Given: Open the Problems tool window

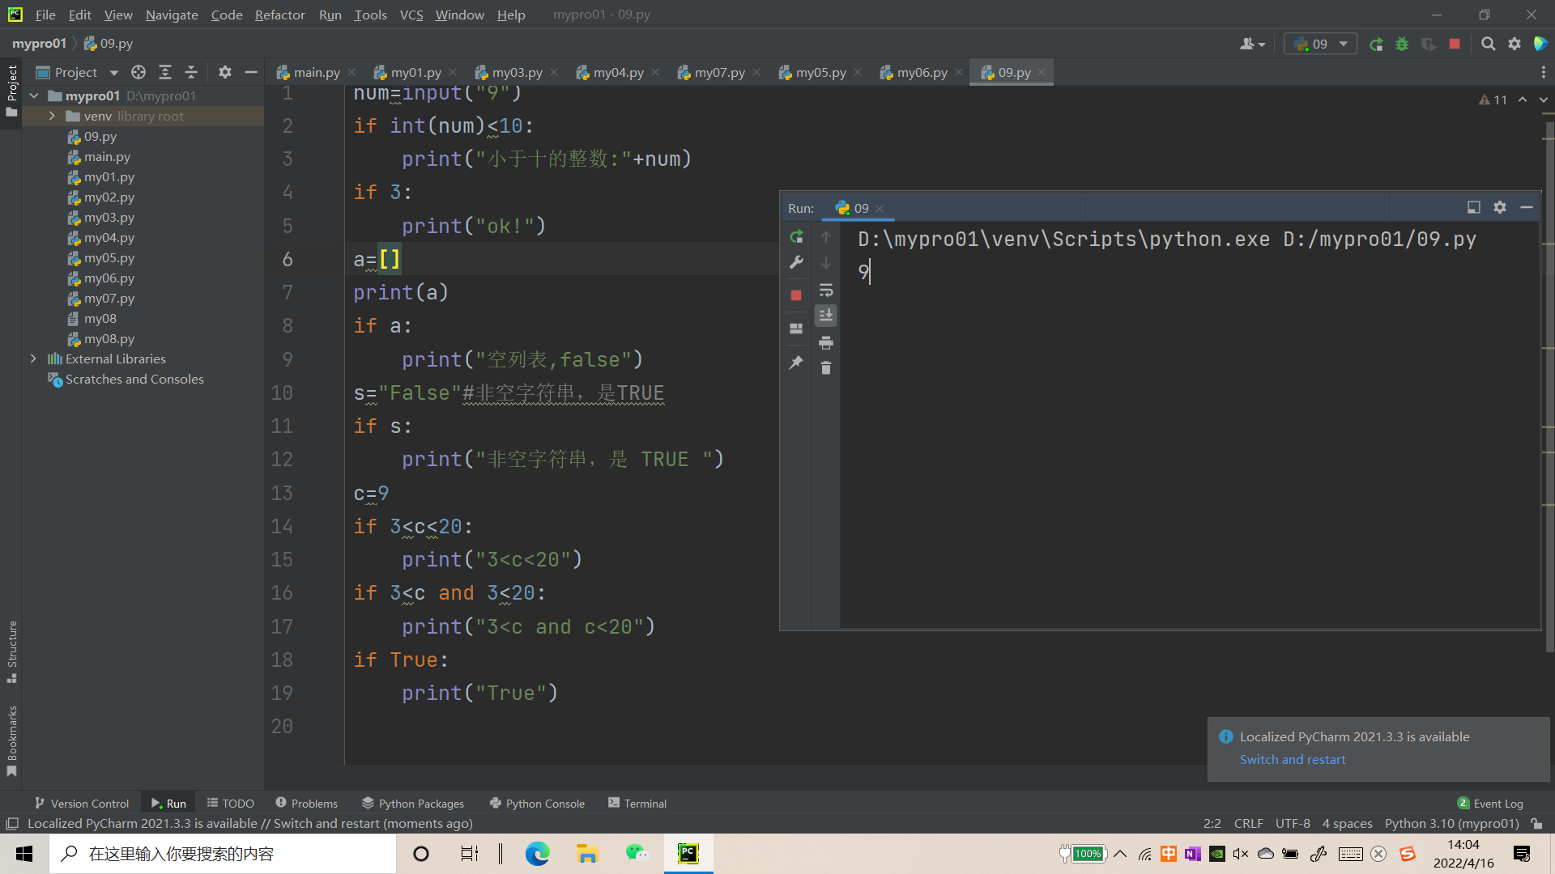Looking at the screenshot, I should 306,803.
